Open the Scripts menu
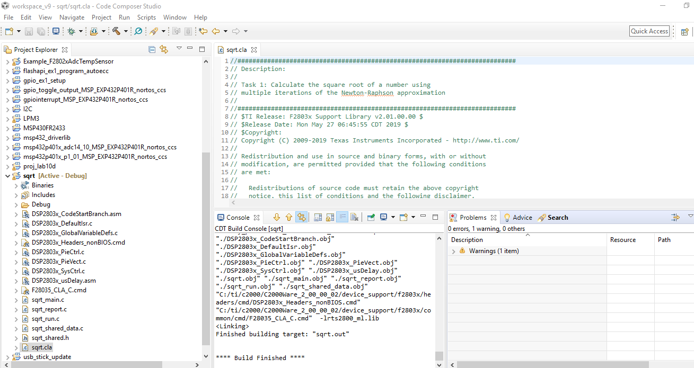Viewport: 694px width, 368px height. click(x=146, y=17)
